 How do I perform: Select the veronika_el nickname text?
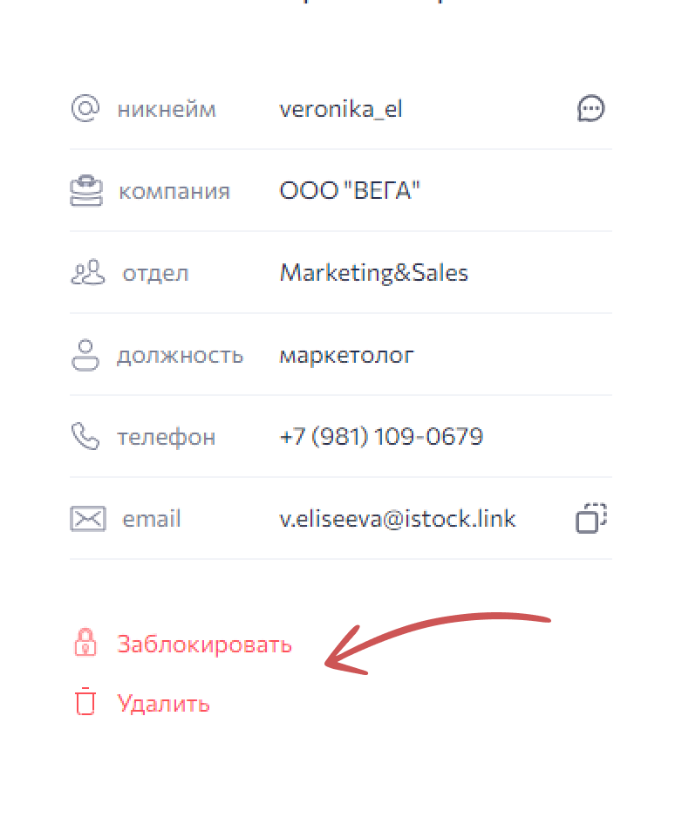click(340, 110)
